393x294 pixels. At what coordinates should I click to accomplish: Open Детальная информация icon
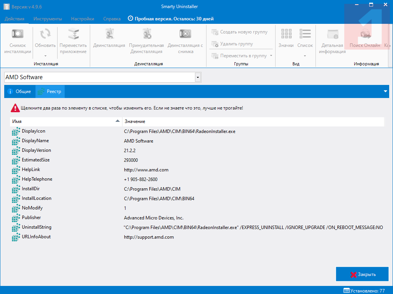pyautogui.click(x=332, y=35)
